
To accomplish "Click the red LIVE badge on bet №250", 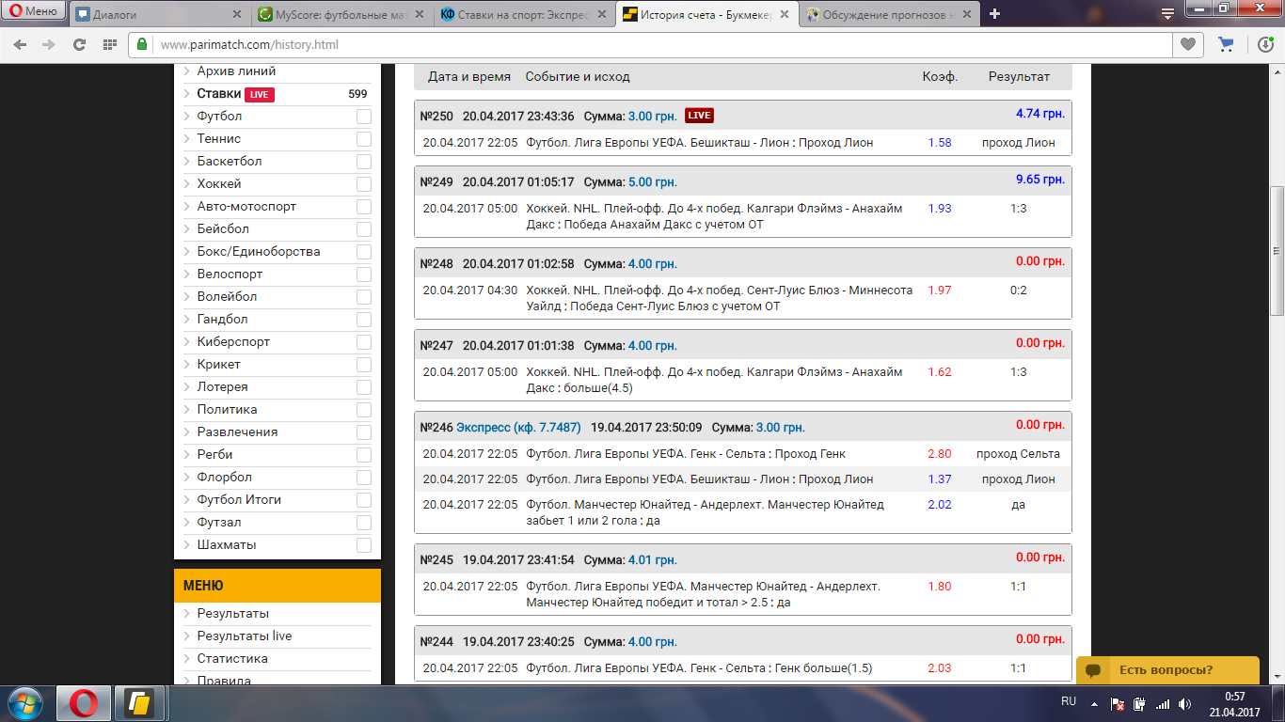I will coord(699,116).
